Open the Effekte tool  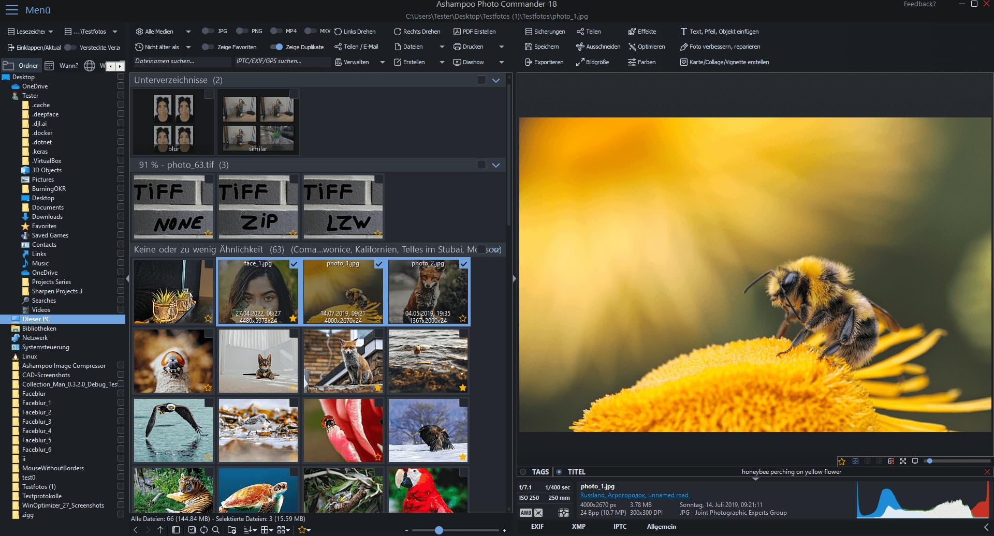click(642, 32)
